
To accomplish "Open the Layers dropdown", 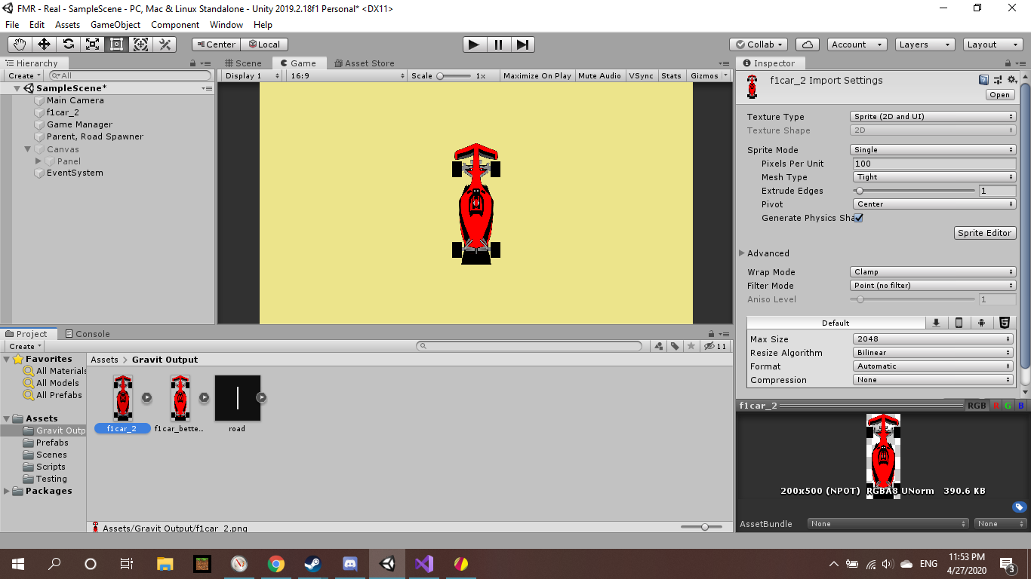I will point(923,44).
